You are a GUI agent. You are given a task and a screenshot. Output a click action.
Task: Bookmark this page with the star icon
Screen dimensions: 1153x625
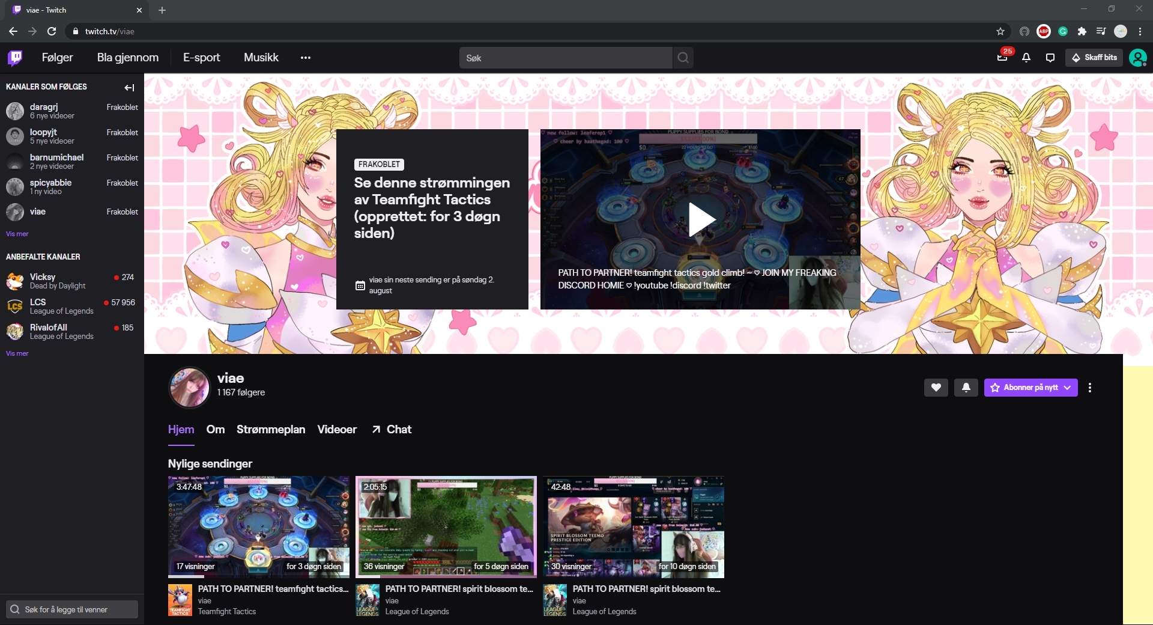[1000, 31]
